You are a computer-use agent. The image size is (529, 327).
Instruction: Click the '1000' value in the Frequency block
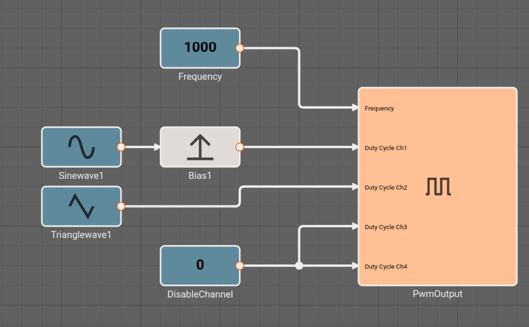(200, 47)
